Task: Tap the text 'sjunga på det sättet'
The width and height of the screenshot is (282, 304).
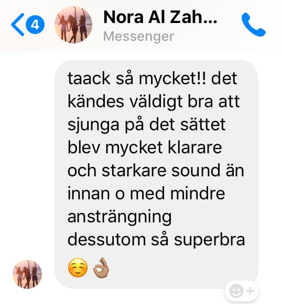Action: 146,125
